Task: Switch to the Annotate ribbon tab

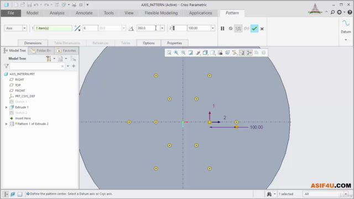Action: 84,13
